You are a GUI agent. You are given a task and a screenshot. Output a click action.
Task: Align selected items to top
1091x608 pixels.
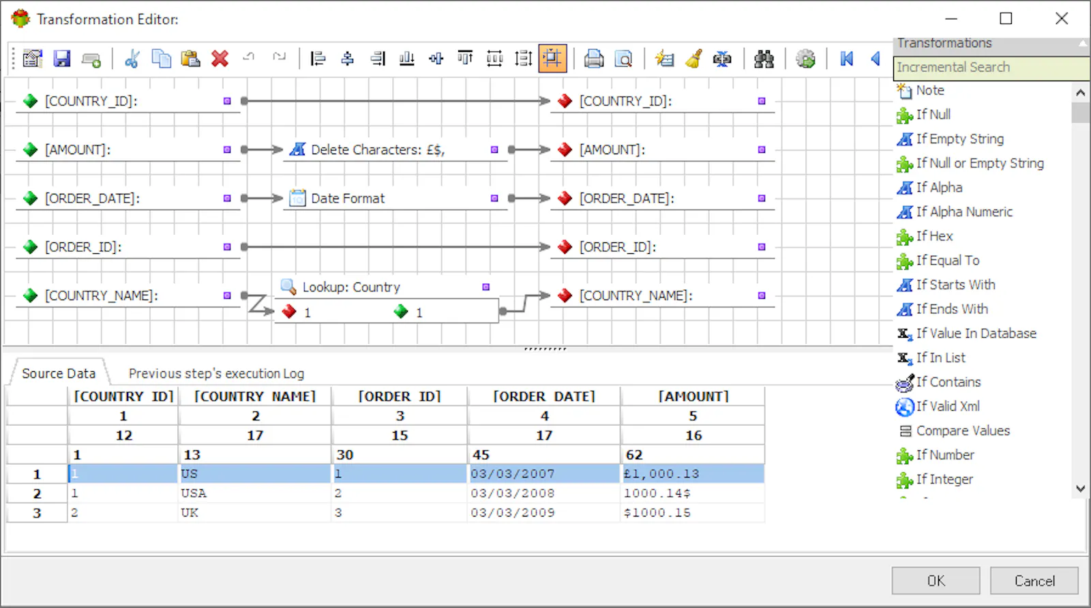[x=465, y=59]
